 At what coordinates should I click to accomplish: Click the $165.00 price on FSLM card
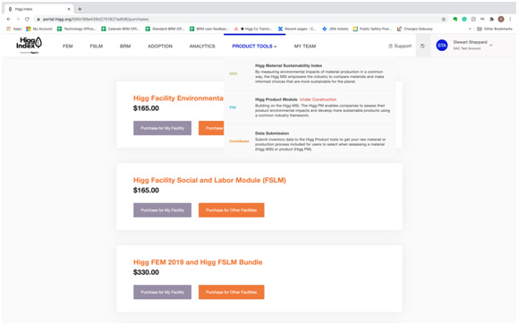tap(146, 190)
